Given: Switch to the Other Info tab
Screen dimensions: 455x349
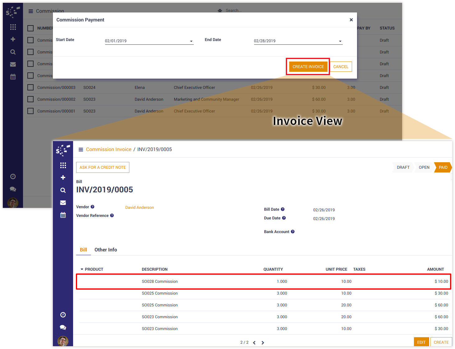Looking at the screenshot, I should click(x=106, y=250).
